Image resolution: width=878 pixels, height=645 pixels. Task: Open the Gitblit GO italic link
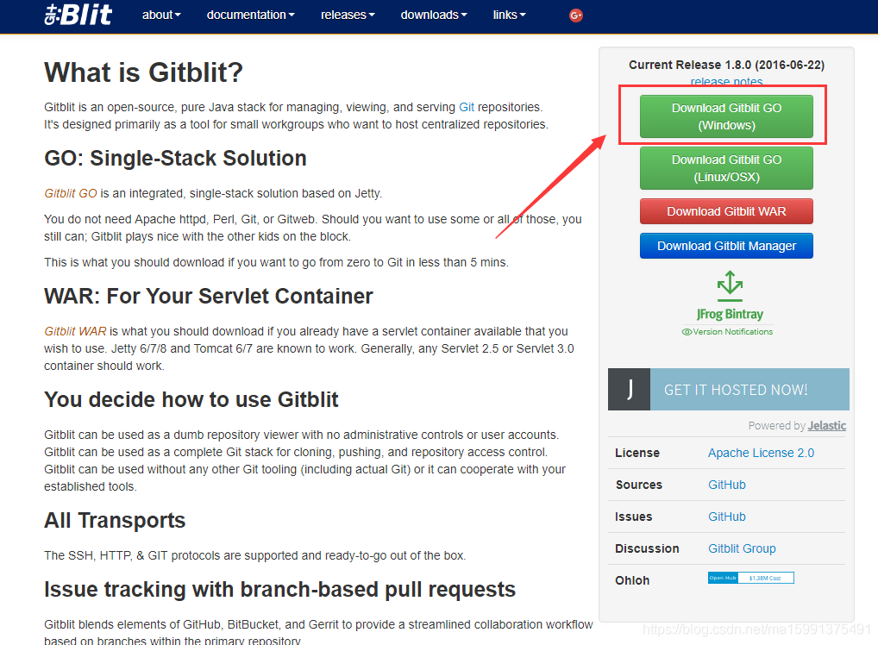(x=71, y=193)
